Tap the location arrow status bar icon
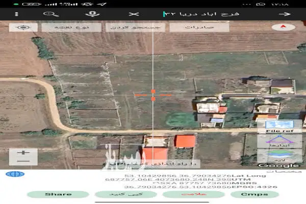 tap(101, 4)
